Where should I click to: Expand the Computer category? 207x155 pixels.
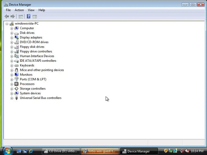(12, 28)
